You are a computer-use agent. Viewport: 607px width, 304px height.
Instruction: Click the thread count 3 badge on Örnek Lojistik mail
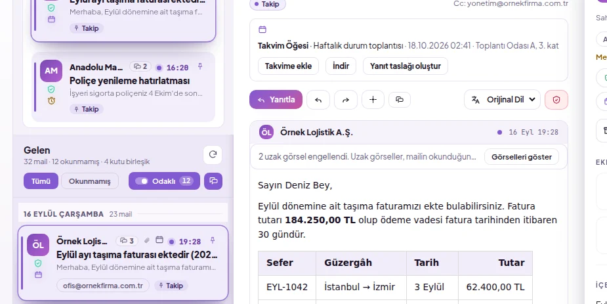coord(127,241)
